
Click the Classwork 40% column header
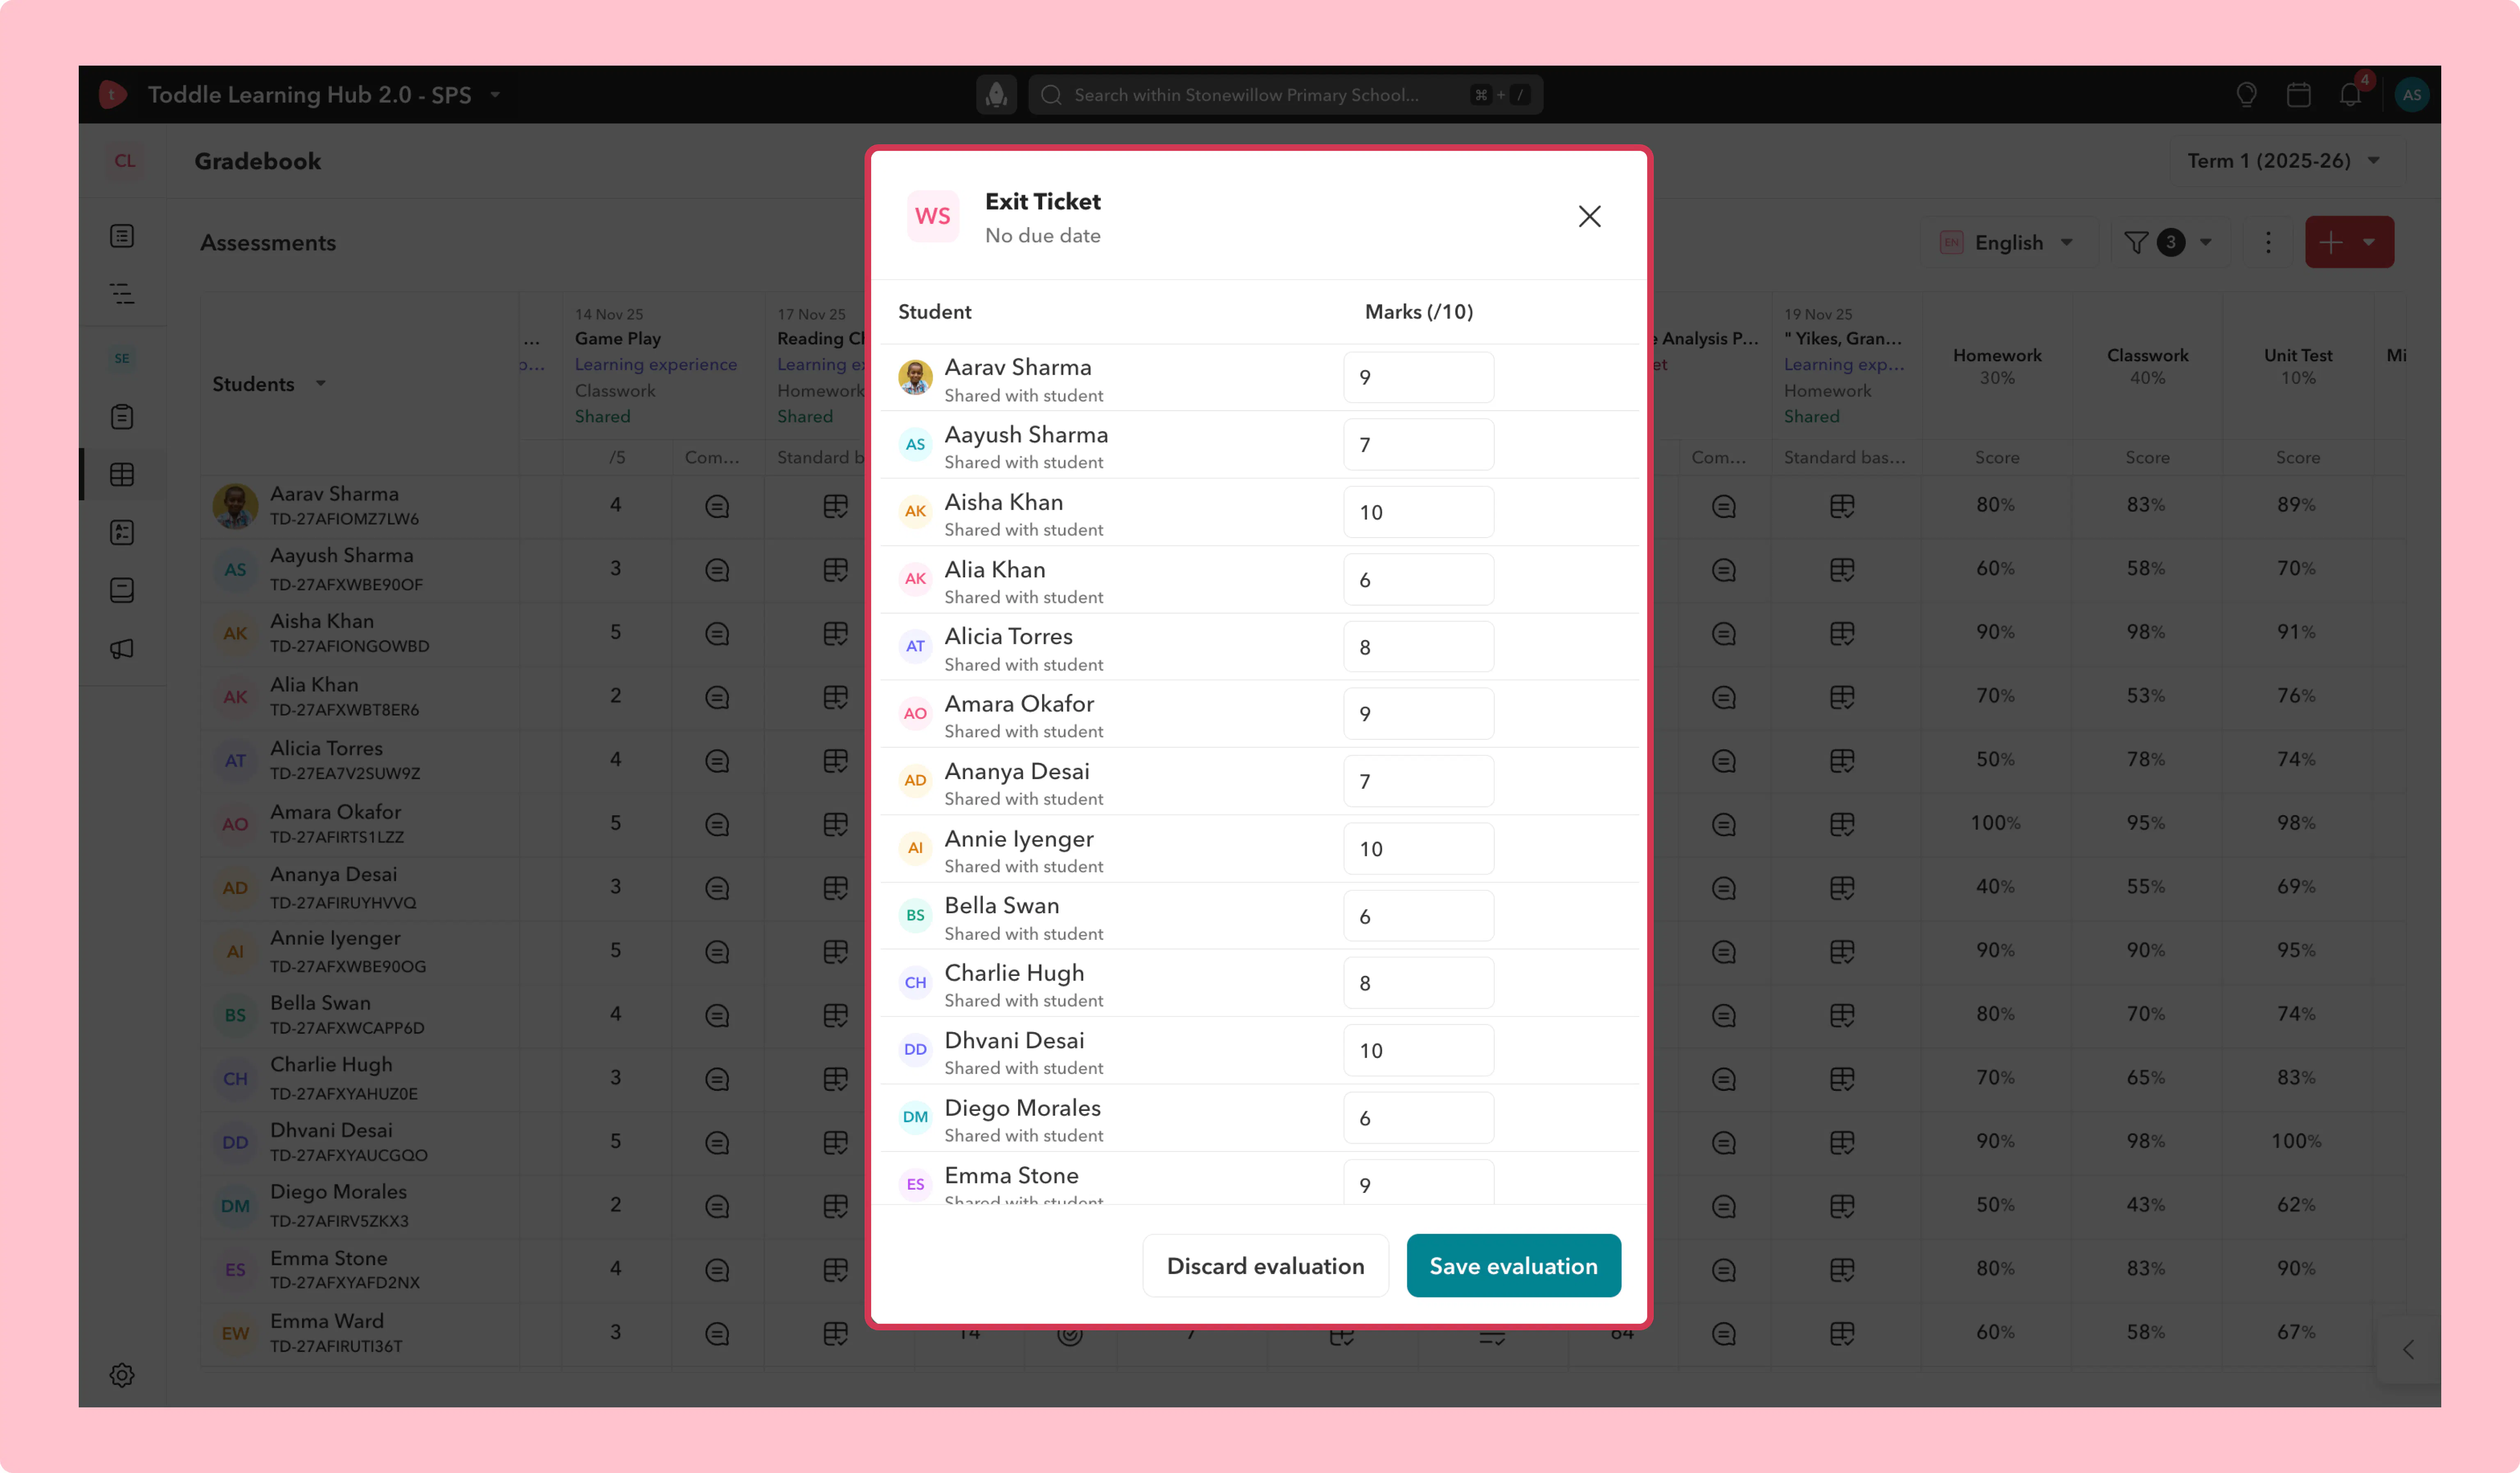click(x=2147, y=366)
